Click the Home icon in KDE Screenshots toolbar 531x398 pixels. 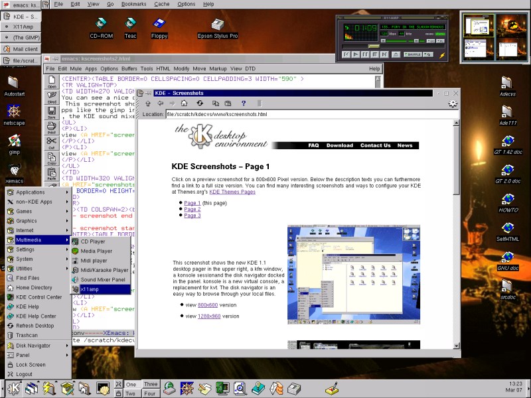tap(184, 103)
